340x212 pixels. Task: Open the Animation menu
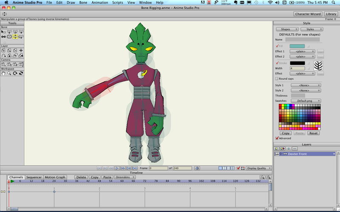99,3
